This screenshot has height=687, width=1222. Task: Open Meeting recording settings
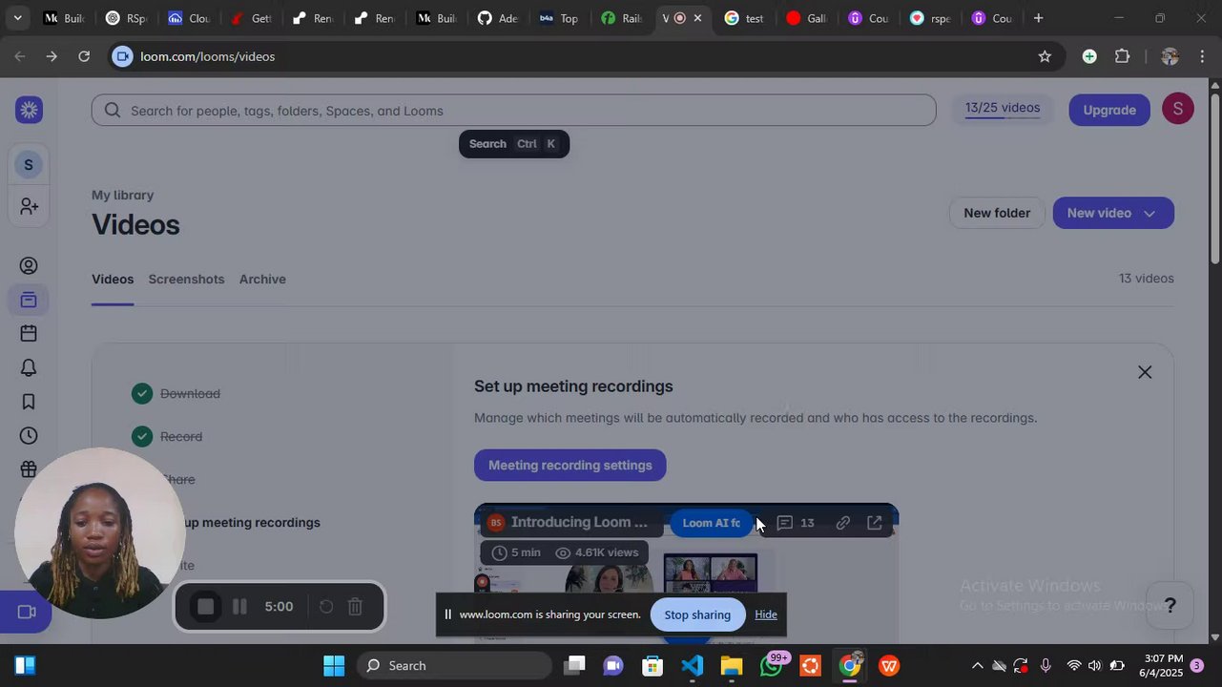point(570,466)
